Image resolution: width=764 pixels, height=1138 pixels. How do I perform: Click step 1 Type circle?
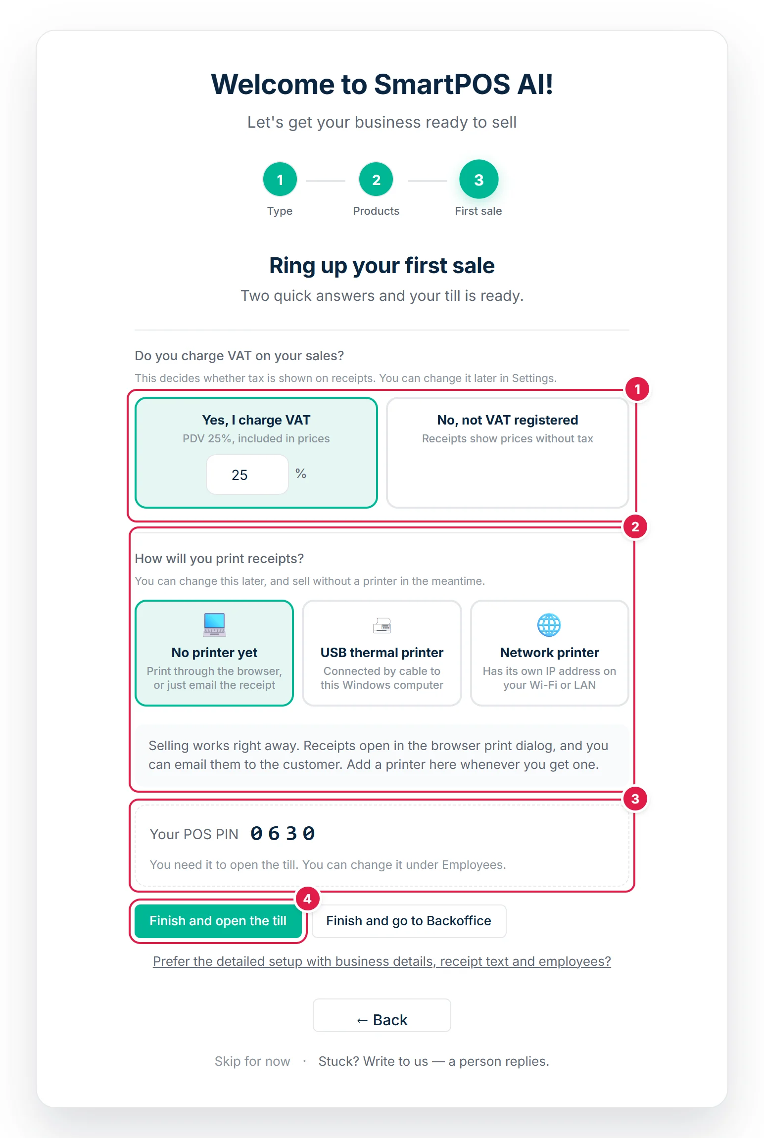(280, 180)
